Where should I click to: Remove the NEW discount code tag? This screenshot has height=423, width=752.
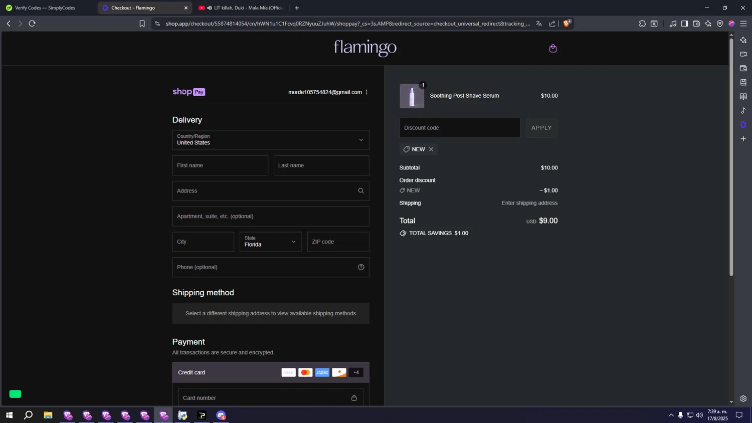[x=431, y=149]
